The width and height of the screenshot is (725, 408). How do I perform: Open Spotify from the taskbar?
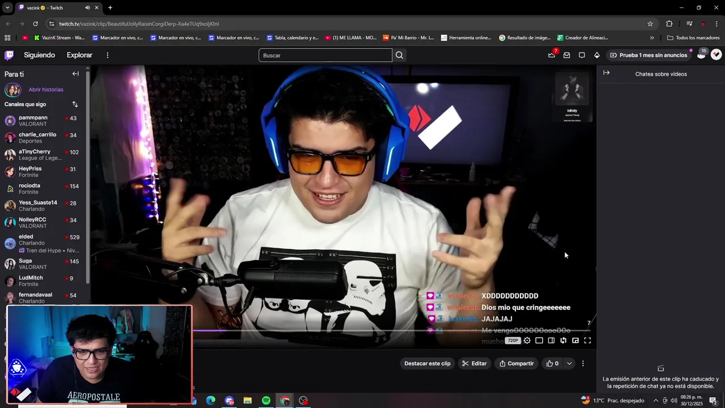coord(266,401)
